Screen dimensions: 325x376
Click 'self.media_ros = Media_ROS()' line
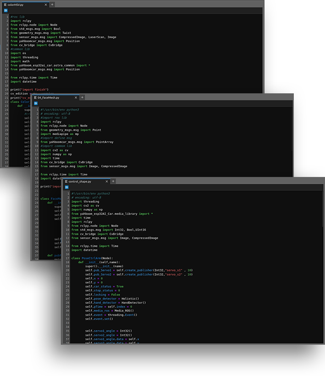coord(109,311)
